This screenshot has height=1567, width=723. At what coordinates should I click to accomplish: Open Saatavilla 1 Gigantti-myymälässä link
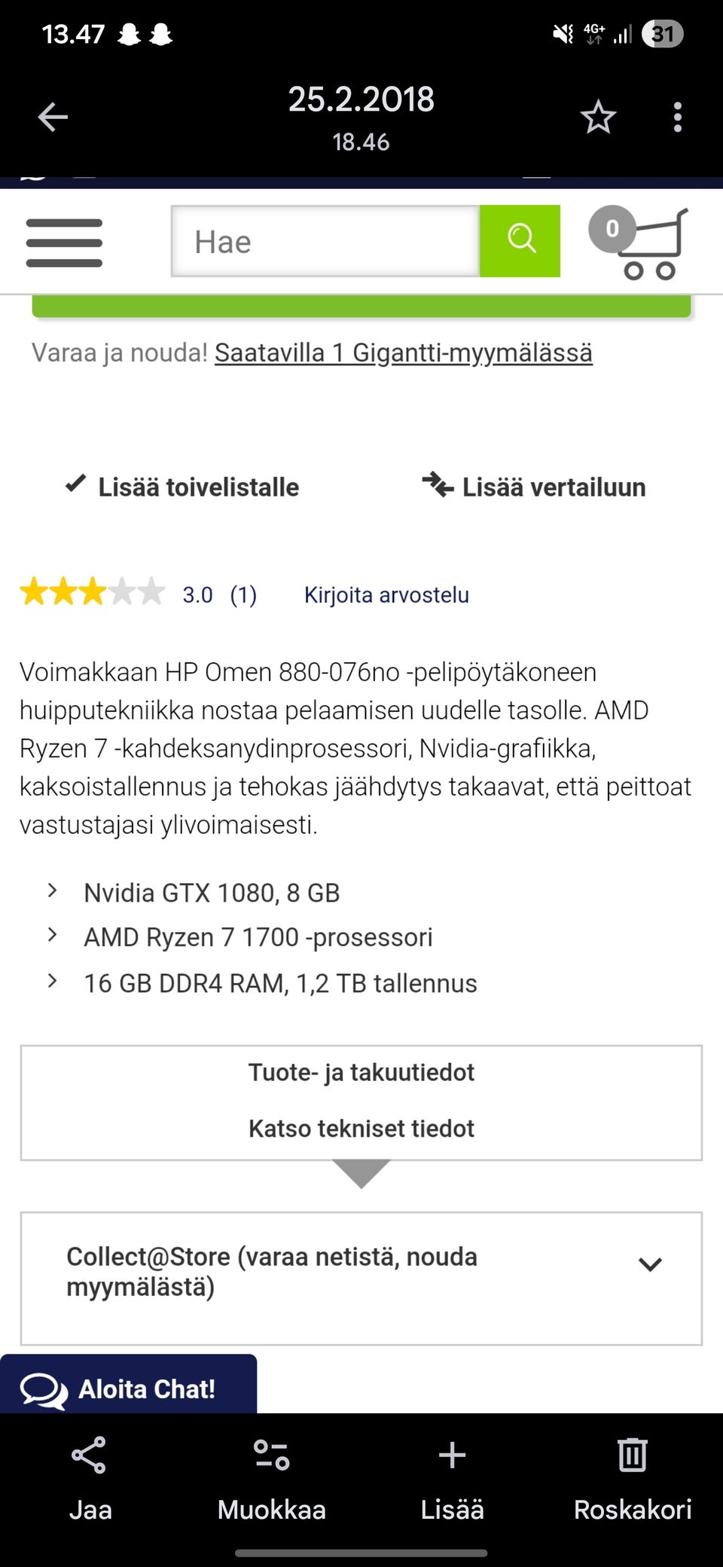point(403,353)
